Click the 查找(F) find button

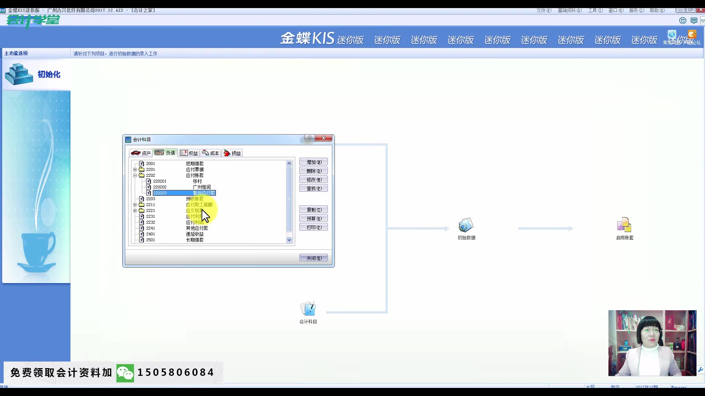tap(314, 188)
